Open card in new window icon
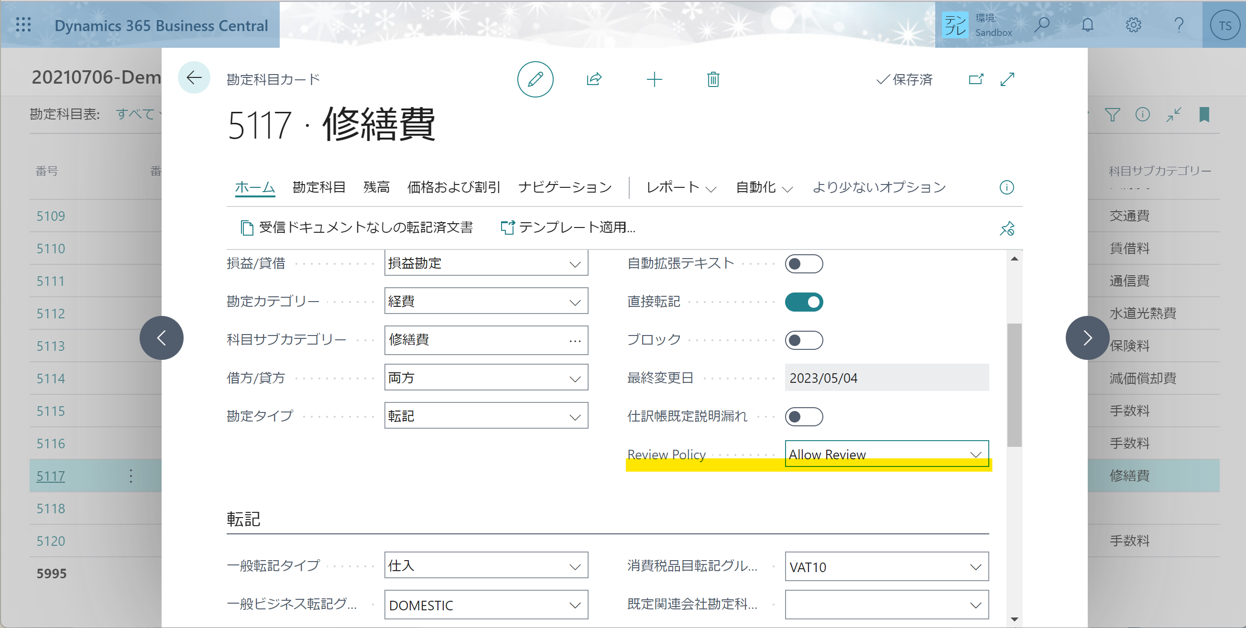1246x628 pixels. point(976,79)
